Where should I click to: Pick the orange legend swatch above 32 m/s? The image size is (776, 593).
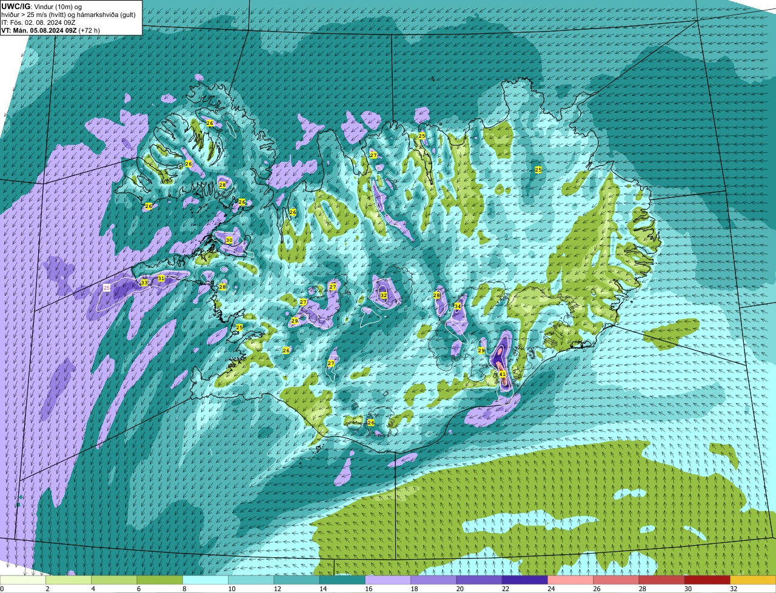753,580
